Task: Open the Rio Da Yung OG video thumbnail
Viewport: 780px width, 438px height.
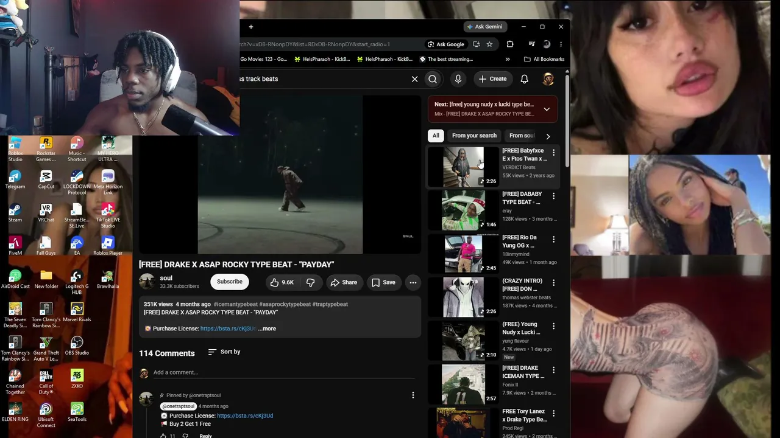Action: (463, 254)
